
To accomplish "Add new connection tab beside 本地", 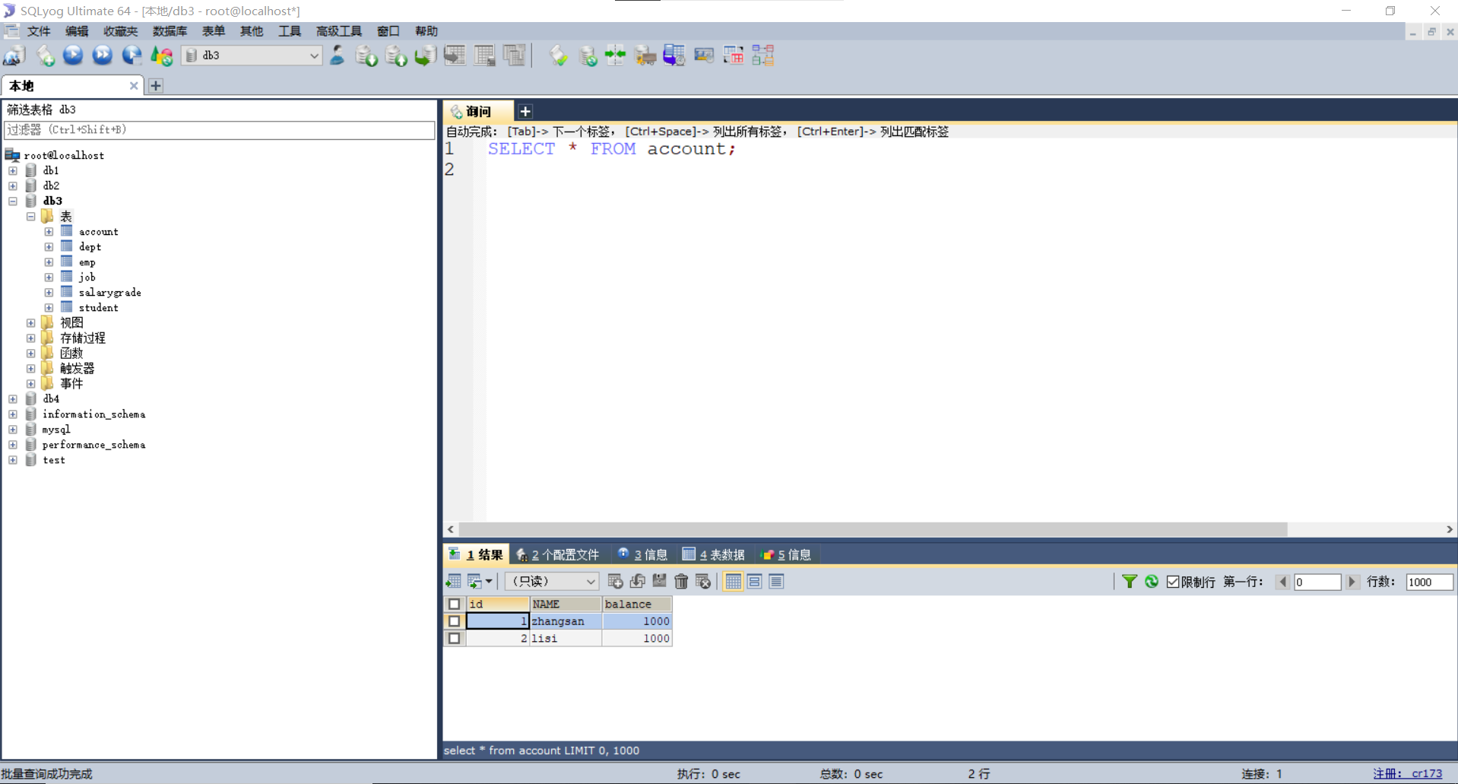I will pyautogui.click(x=156, y=86).
